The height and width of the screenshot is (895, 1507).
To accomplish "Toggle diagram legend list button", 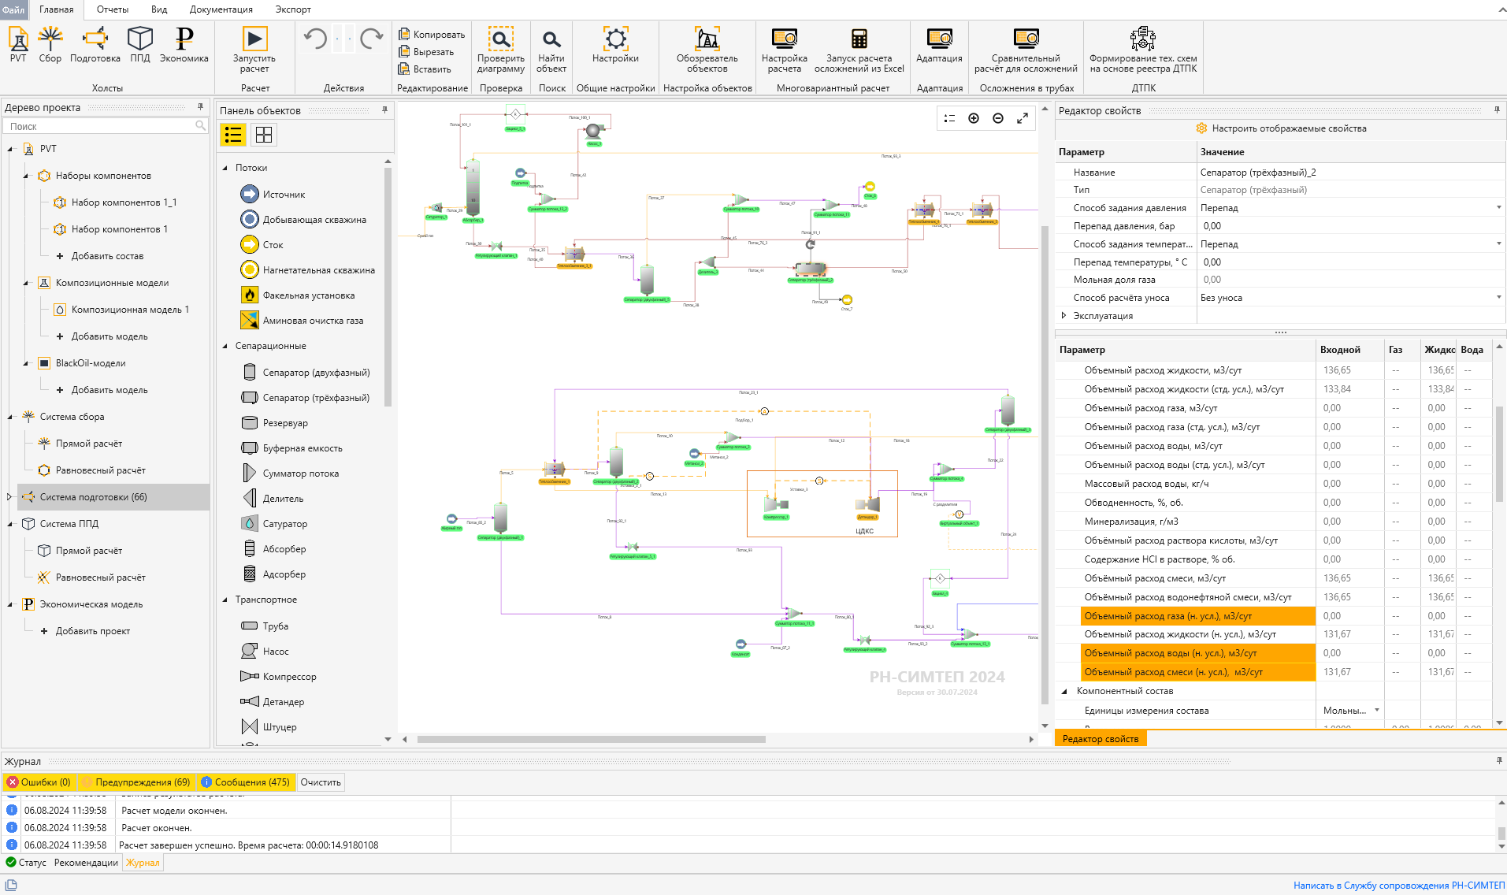I will 949,118.
